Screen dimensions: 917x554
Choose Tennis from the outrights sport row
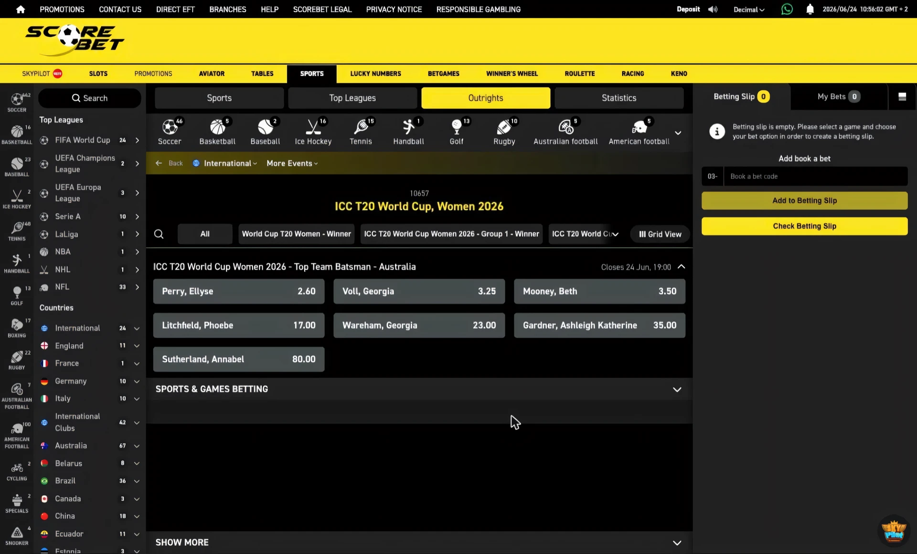[361, 132]
